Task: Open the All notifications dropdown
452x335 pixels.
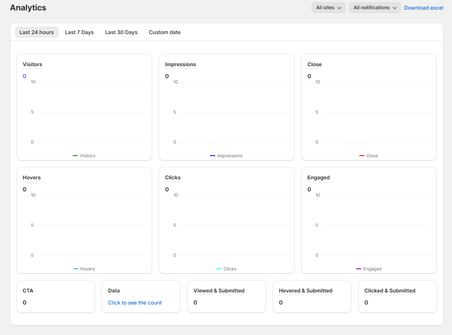Action: tap(374, 7)
